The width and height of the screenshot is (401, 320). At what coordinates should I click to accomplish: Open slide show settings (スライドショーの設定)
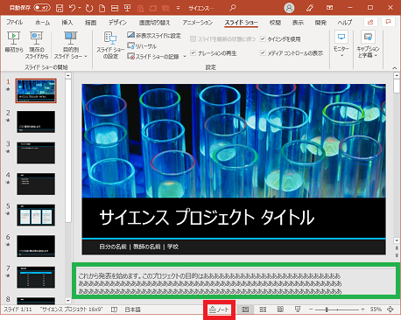point(110,45)
